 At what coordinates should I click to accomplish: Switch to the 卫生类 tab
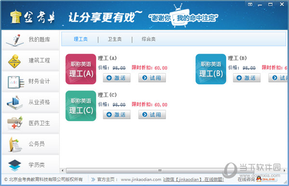(115, 39)
